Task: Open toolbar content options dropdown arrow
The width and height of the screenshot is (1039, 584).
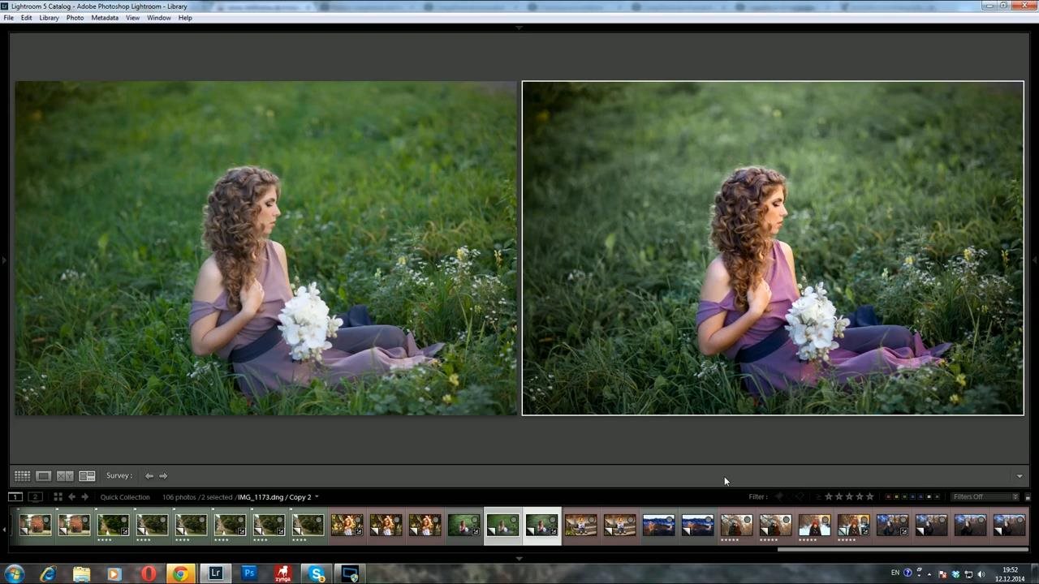Action: point(1020,476)
